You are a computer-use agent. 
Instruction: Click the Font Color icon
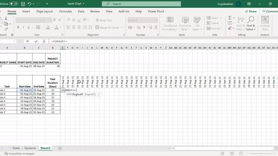click(56, 27)
